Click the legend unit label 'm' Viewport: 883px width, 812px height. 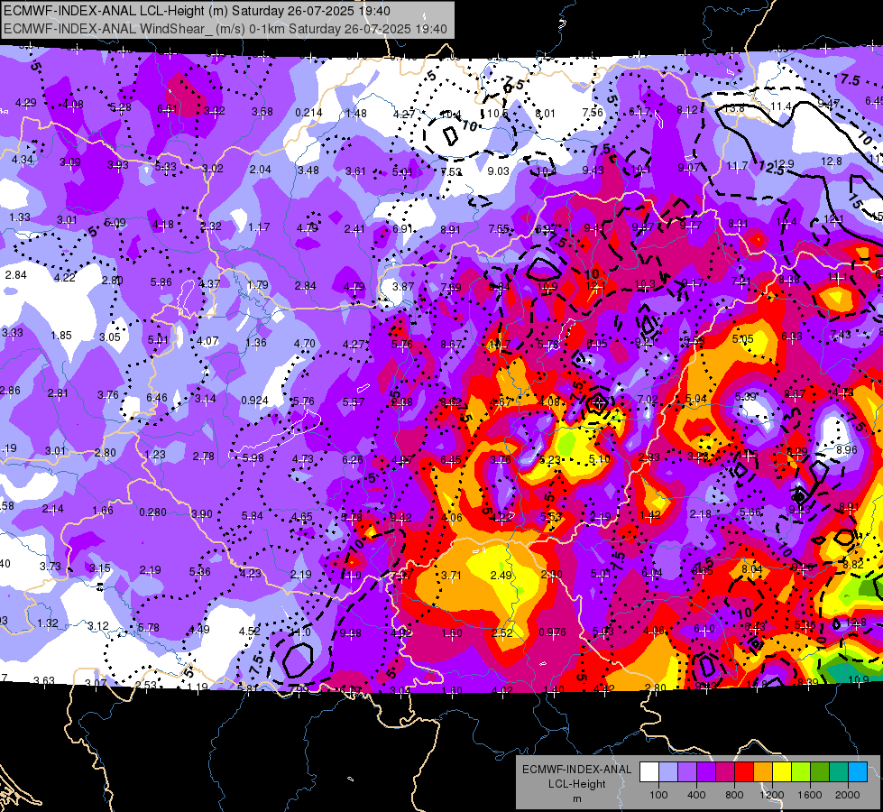click(576, 798)
